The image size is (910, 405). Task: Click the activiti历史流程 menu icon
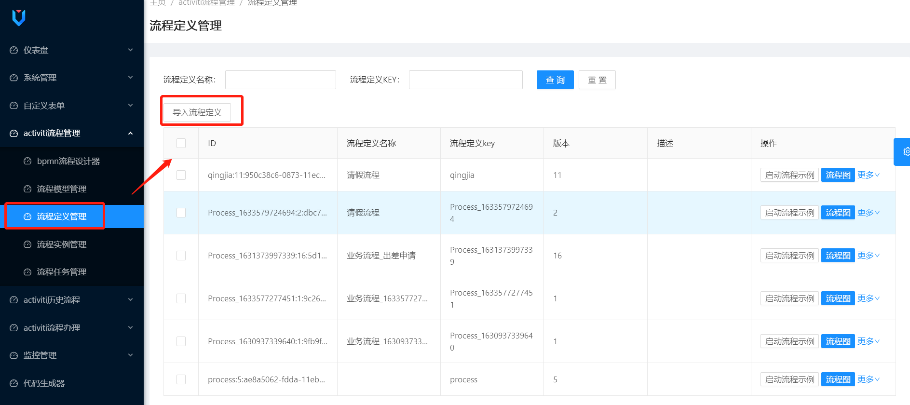click(x=14, y=300)
